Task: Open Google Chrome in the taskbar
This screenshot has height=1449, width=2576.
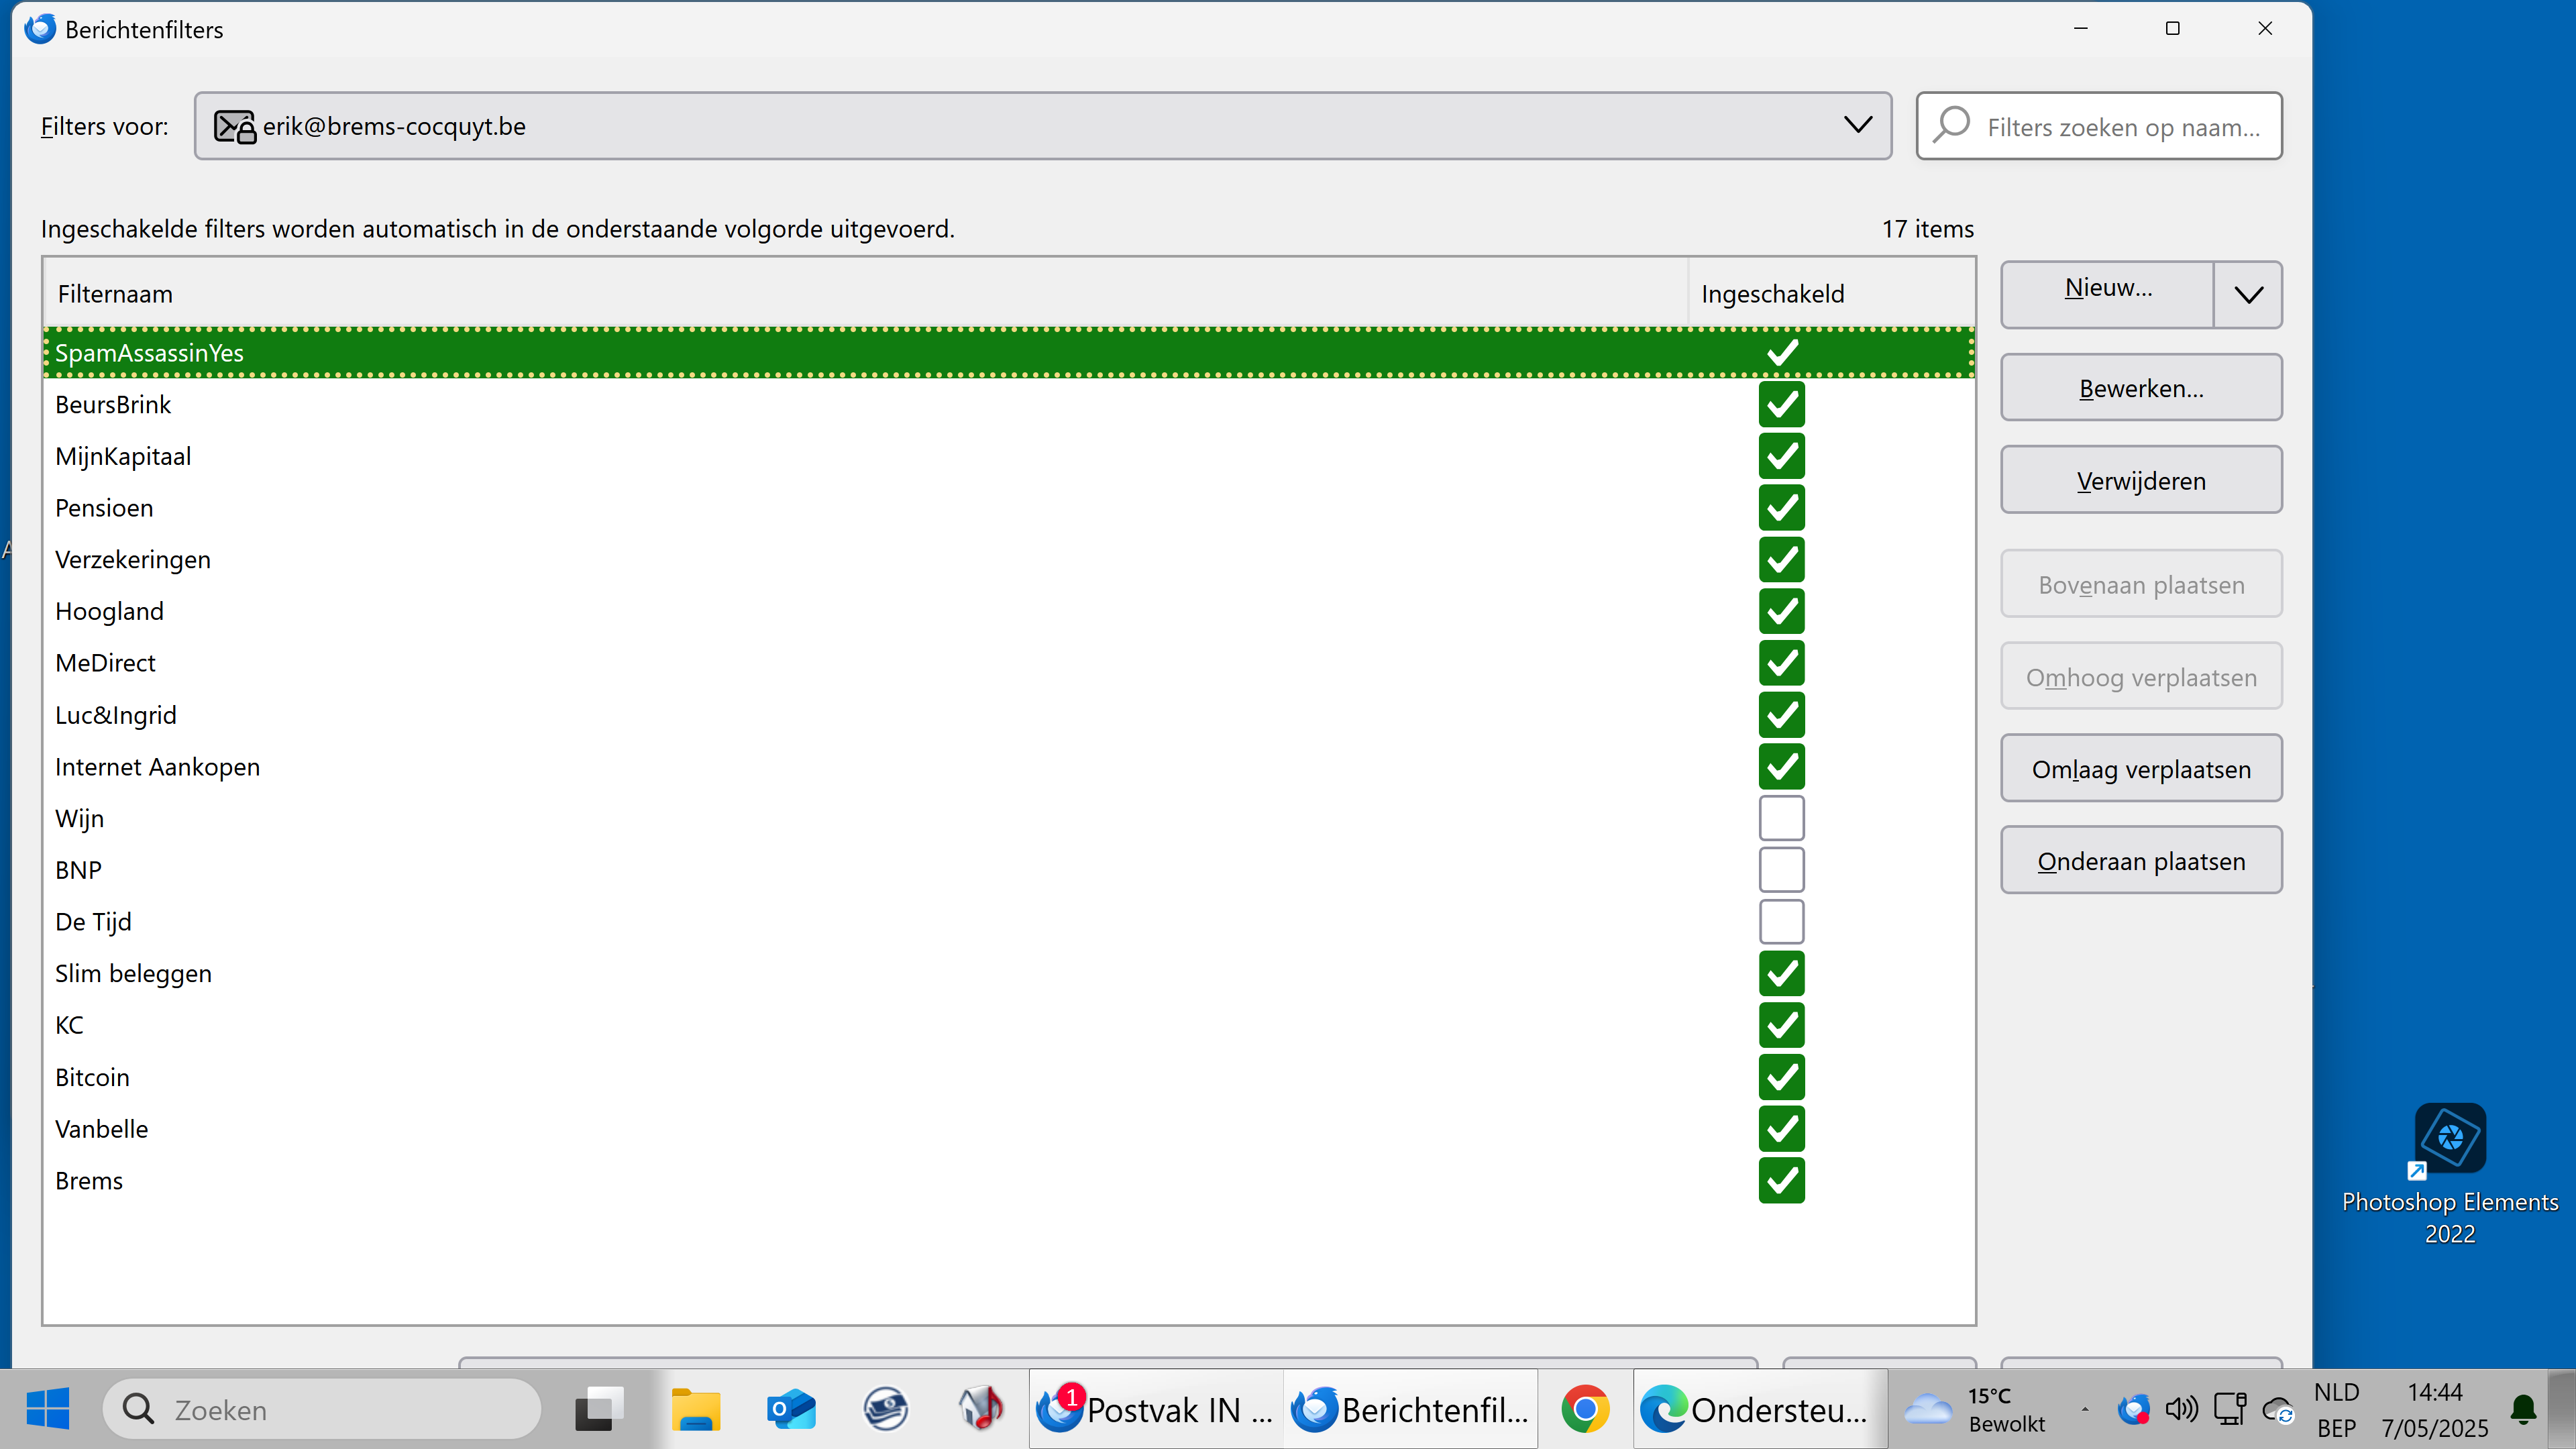Action: tap(1585, 1409)
